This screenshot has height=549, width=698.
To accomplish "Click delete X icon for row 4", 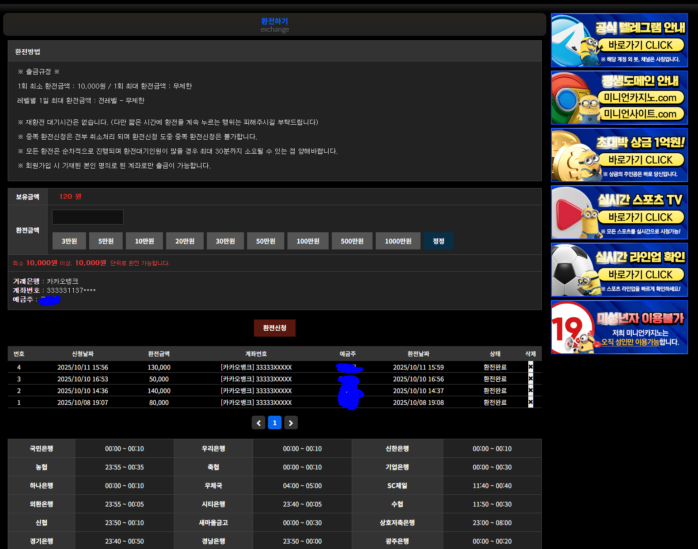I will 531,367.
